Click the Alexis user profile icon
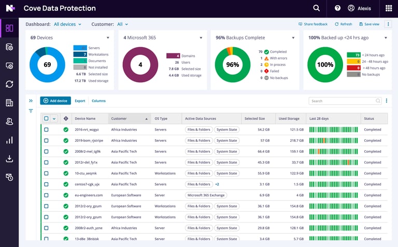This screenshot has height=247, width=398. (x=351, y=8)
